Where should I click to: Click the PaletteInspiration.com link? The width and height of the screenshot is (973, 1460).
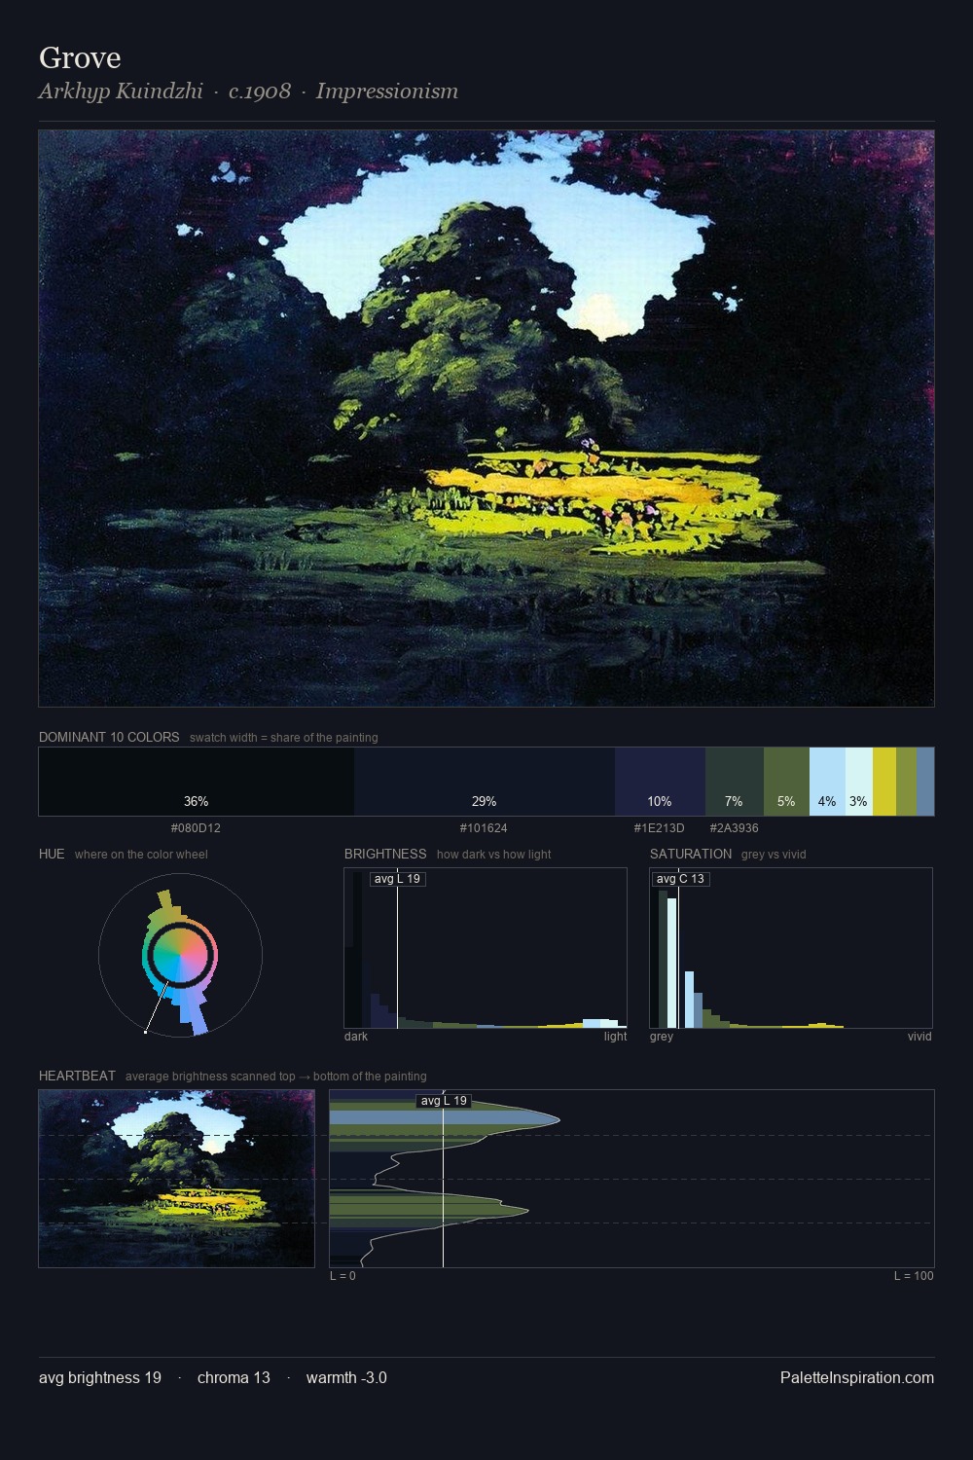(857, 1377)
